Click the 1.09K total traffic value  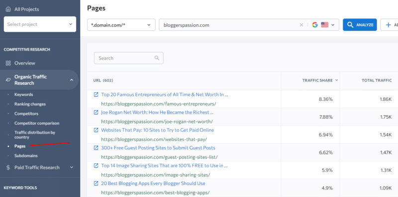(386, 188)
